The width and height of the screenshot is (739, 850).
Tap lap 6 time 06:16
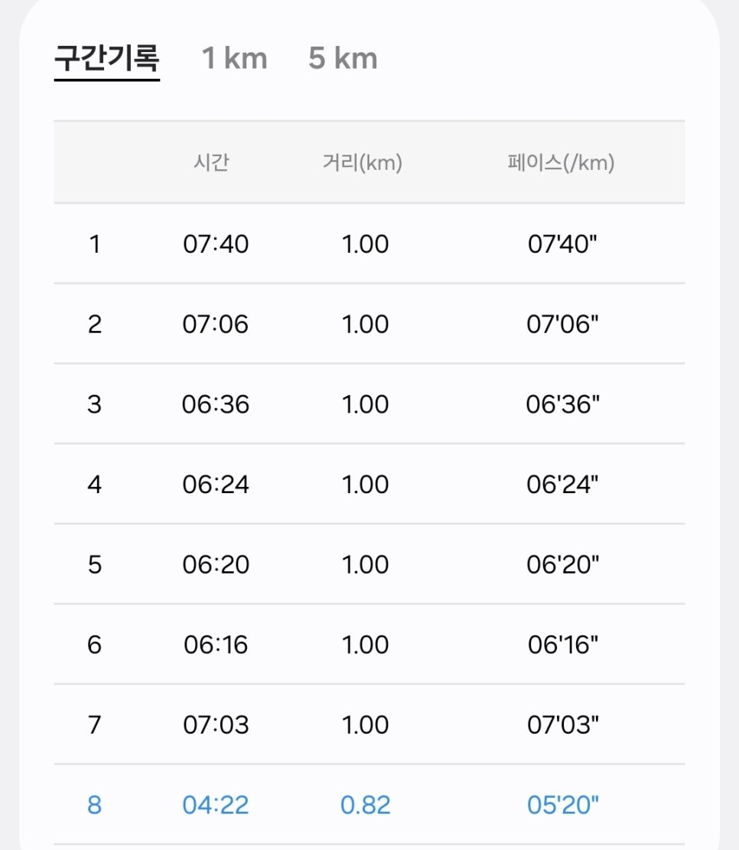(216, 645)
